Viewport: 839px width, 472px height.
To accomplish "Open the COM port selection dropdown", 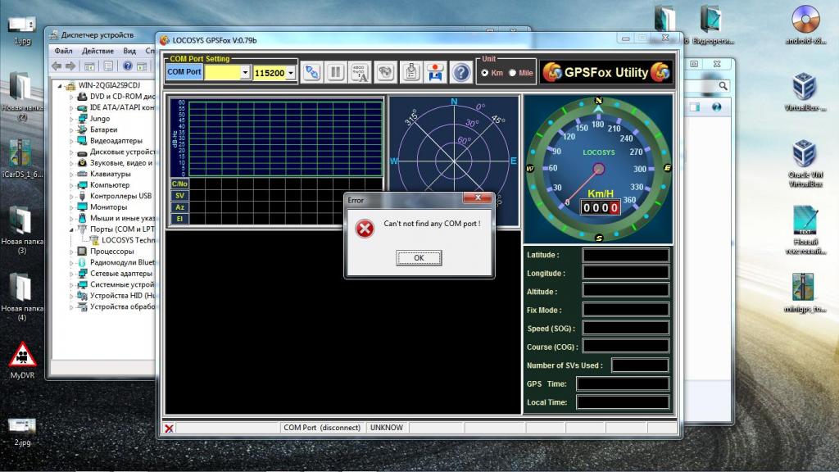I will (245, 73).
